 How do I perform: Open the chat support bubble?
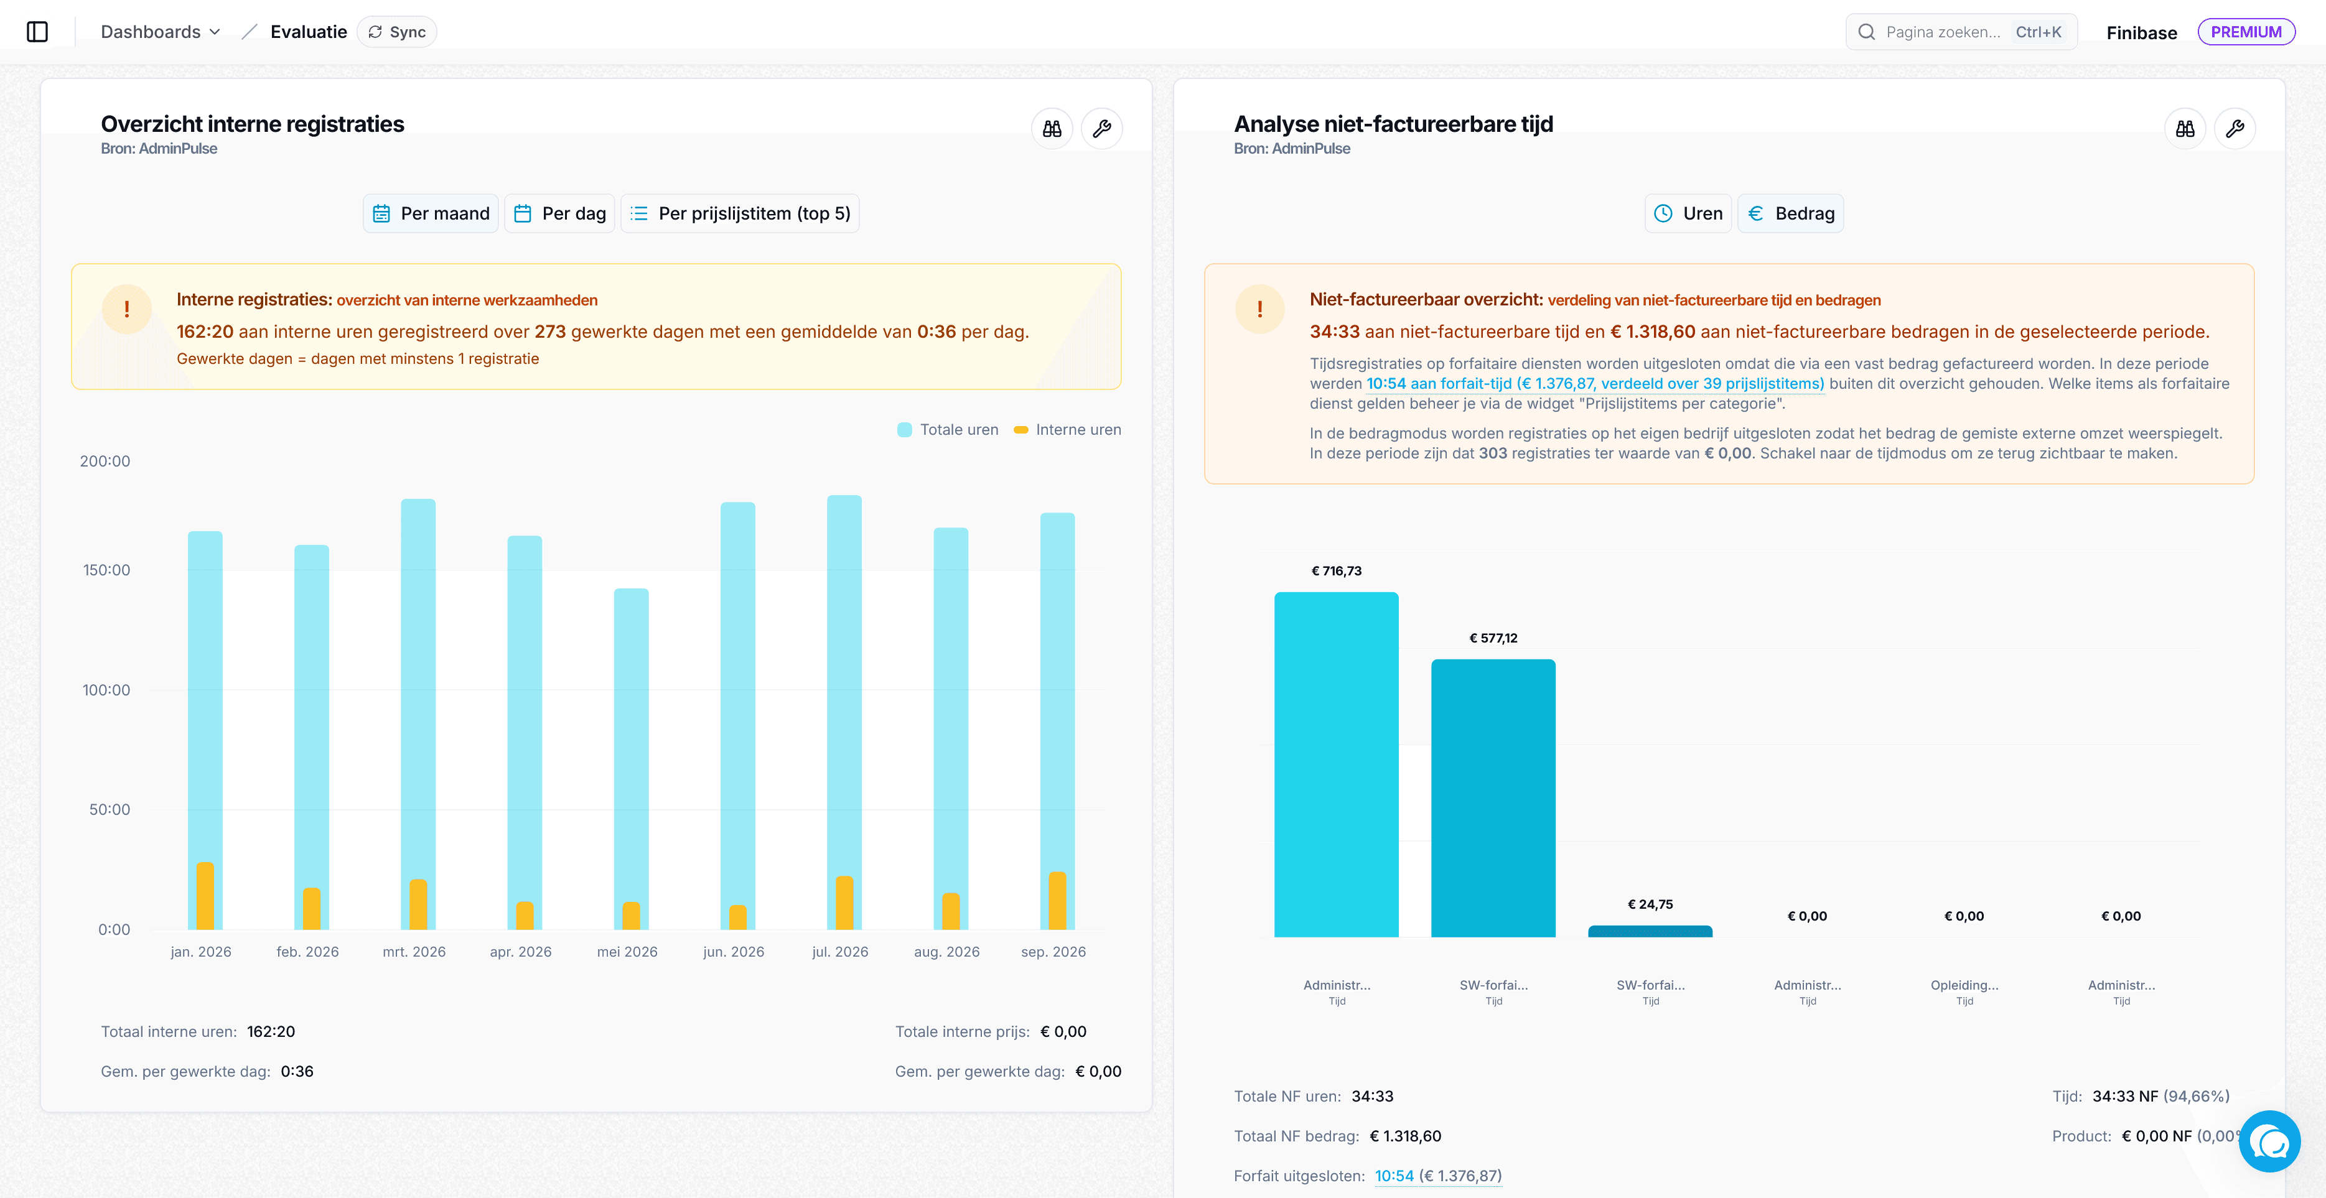[x=2269, y=1141]
